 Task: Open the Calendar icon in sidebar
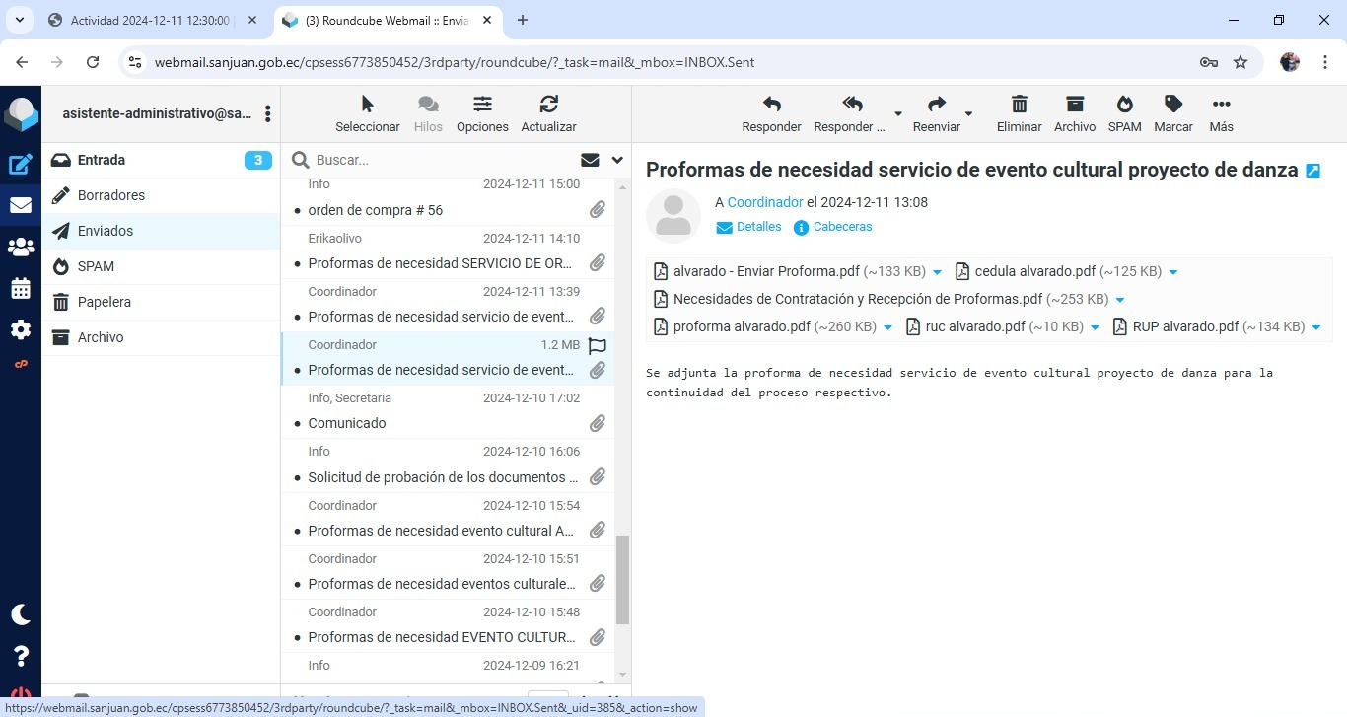(x=21, y=289)
